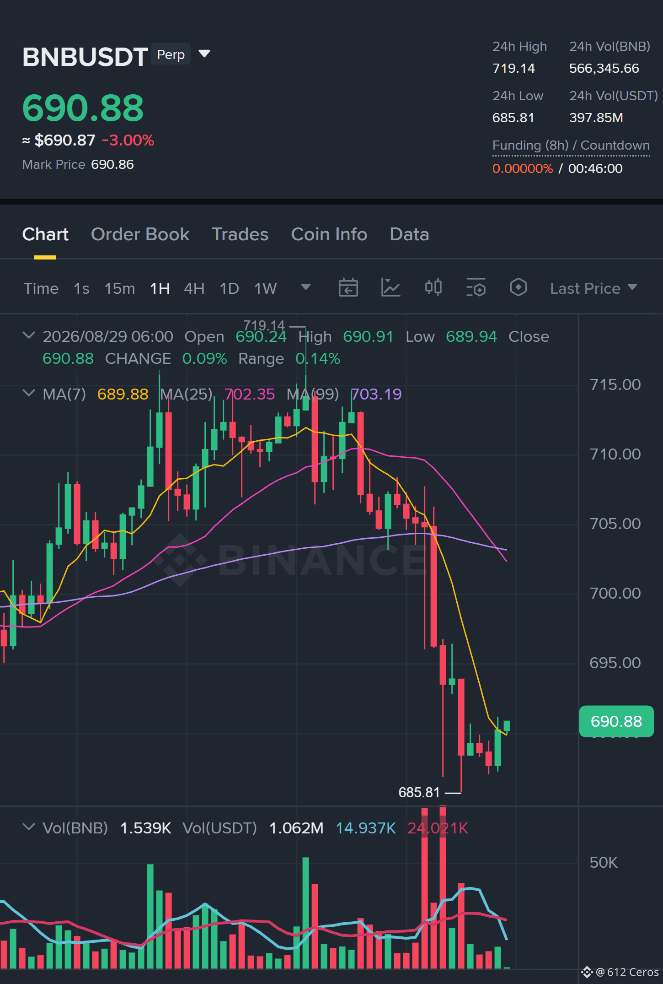This screenshot has height=984, width=663.
Task: Click the 2026/08/29 06:00 candle timestamp
Action: point(108,336)
